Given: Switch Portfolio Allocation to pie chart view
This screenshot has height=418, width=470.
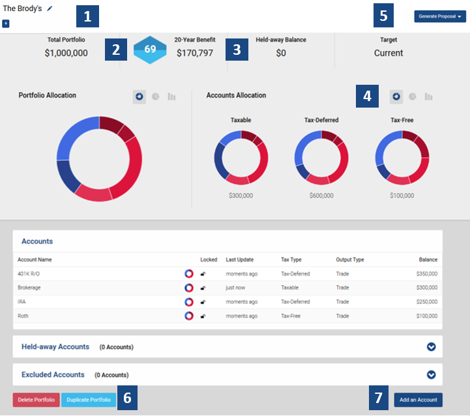Looking at the screenshot, I should (x=156, y=97).
